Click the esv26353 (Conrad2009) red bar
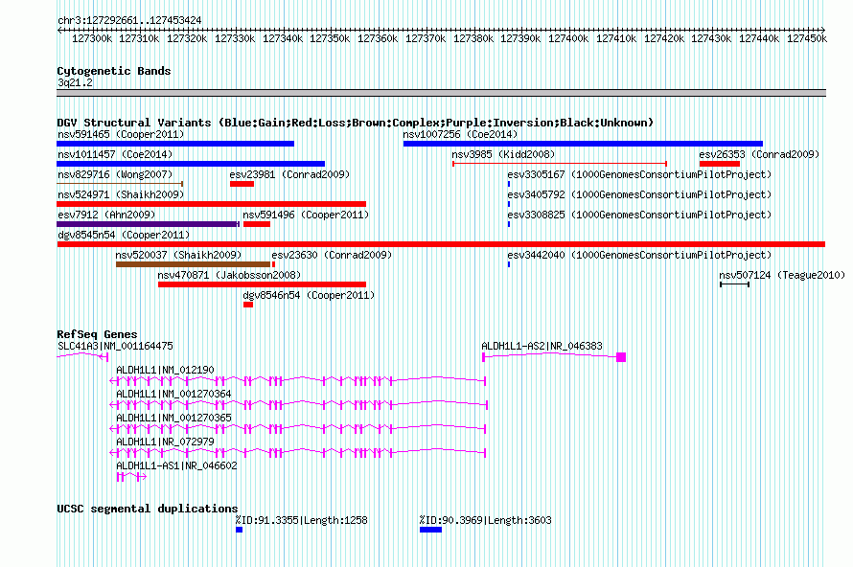 point(719,164)
